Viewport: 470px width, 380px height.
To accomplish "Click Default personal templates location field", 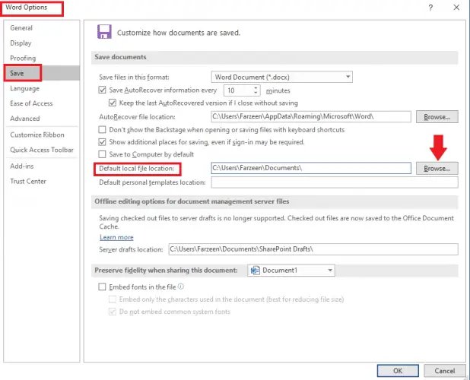I will tap(335, 182).
